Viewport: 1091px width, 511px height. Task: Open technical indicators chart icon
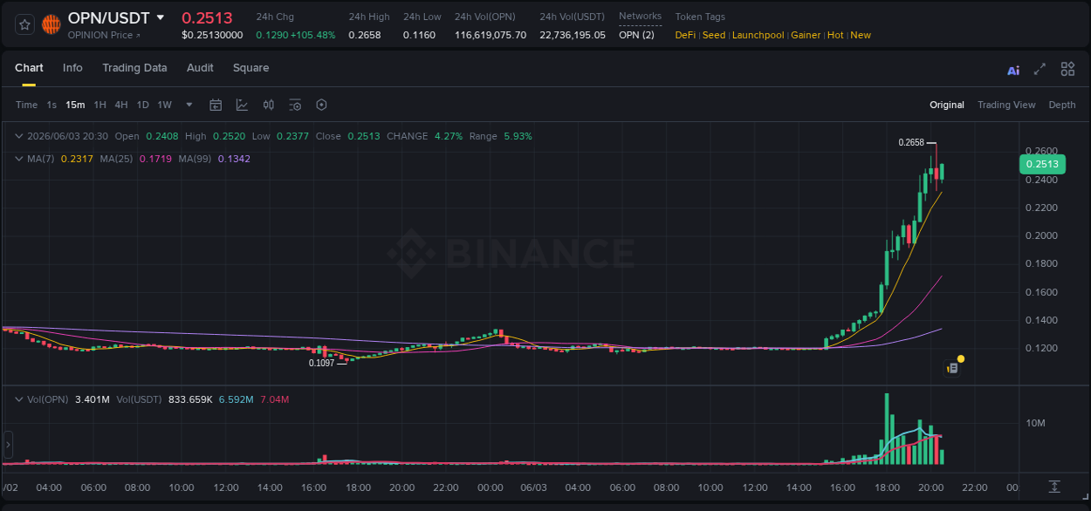click(x=242, y=105)
